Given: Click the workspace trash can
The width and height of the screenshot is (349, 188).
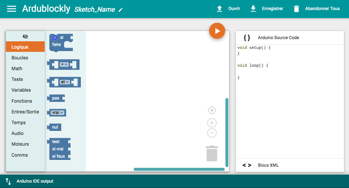Looking at the screenshot, I should coord(212,153).
